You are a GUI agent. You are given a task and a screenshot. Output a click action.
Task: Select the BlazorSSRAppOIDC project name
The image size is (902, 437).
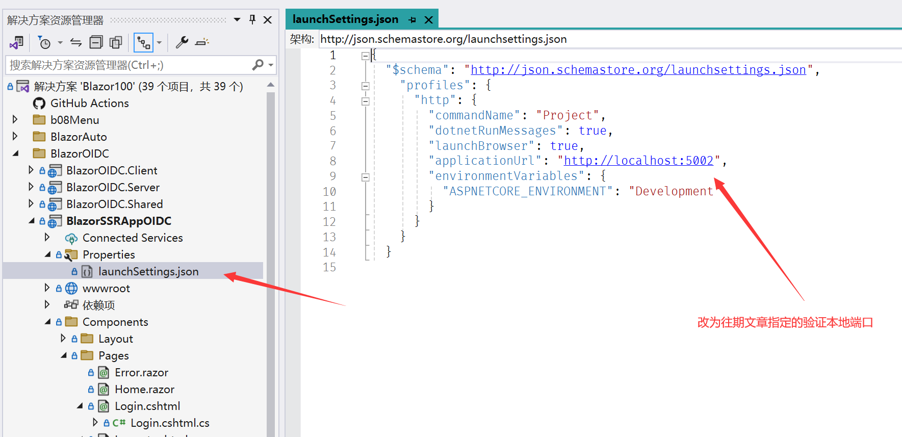click(119, 221)
